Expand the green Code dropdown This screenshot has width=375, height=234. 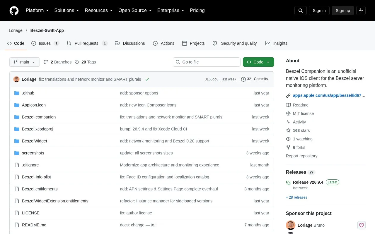coord(258,62)
